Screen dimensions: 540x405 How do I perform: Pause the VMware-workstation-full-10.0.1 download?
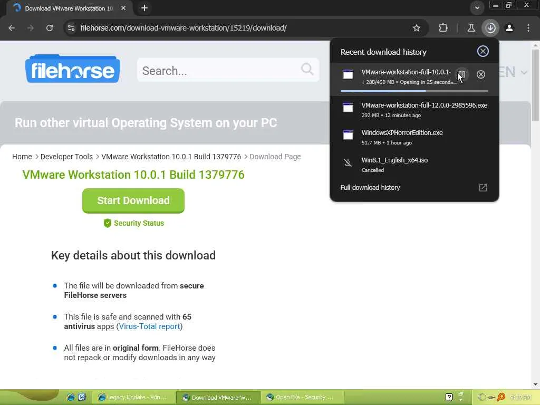click(x=461, y=74)
